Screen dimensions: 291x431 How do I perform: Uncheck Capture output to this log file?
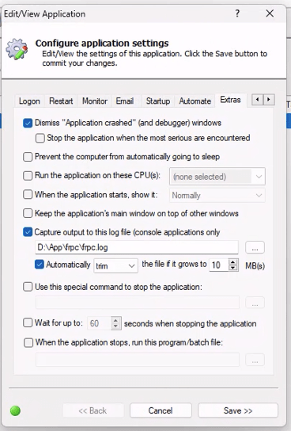pos(28,232)
